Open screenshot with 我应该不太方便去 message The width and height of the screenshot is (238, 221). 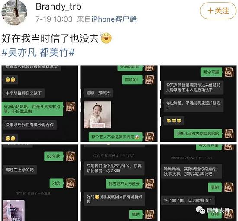pyautogui.click(x=119, y=183)
